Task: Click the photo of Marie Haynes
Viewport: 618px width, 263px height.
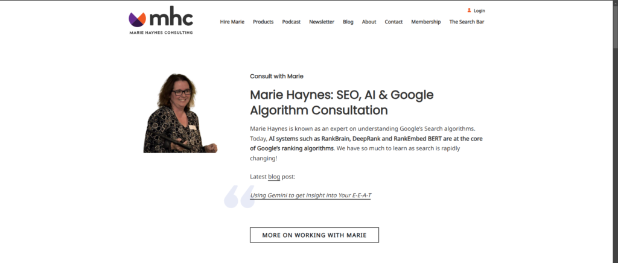Action: (x=180, y=113)
